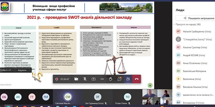Click the Люди panel heading
Screen dimensions: 215x107
[180, 10]
